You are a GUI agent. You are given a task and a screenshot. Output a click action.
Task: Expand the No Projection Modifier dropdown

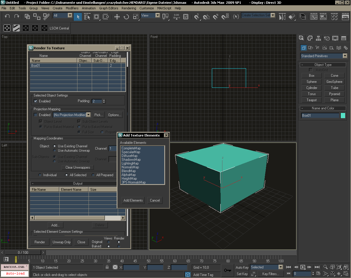[88, 115]
